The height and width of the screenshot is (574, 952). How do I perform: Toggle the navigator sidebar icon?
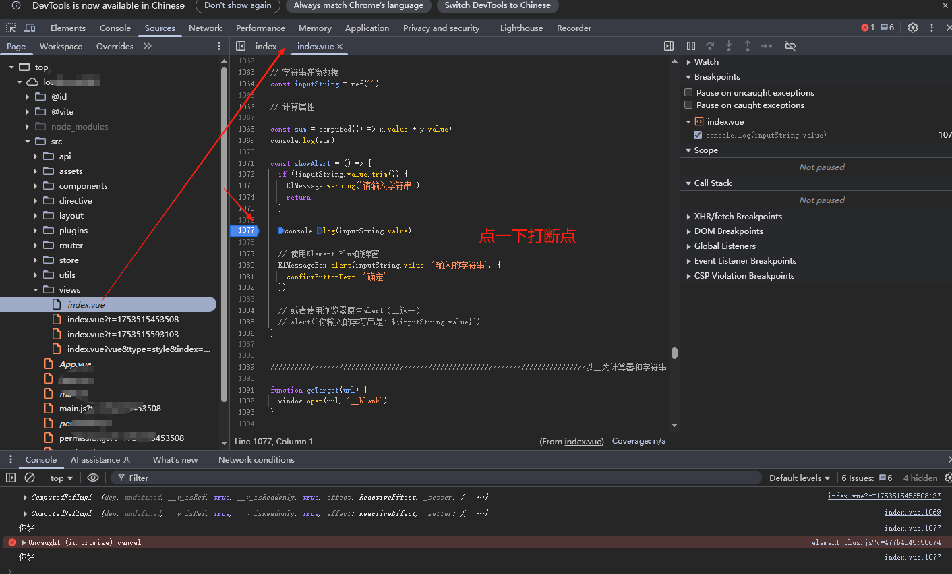(x=241, y=46)
